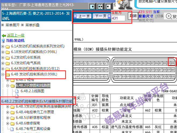The width and height of the screenshot is (177, 133).
Task: Expand 6.4B.6维修指南 node
Action: click(8, 123)
